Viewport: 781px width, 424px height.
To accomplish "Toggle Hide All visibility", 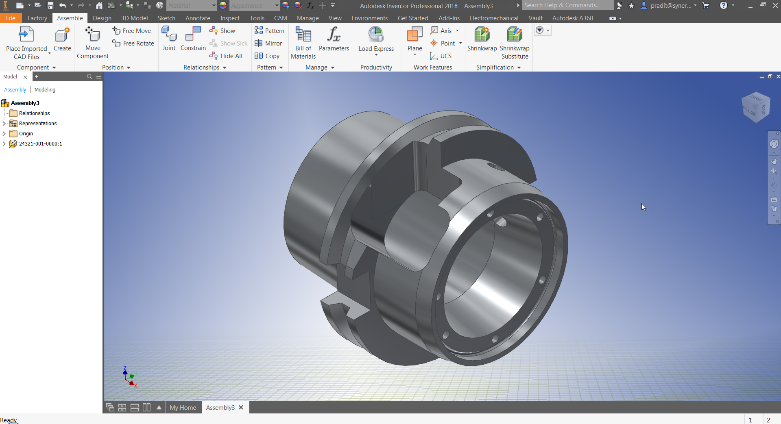I will (227, 56).
